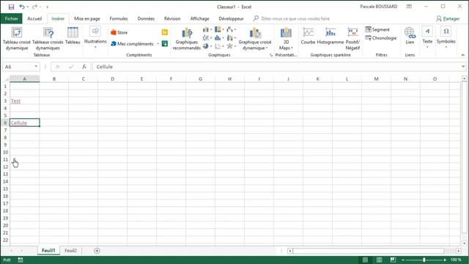Image resolution: width=469 pixels, height=264 pixels.
Task: Open Tableaux croisés dynamiques suggestions
Action: pyautogui.click(x=48, y=39)
